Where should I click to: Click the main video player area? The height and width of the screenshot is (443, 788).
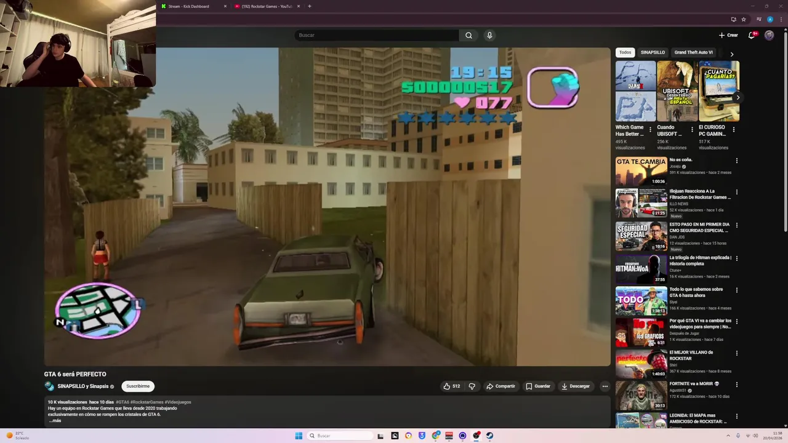tap(327, 207)
